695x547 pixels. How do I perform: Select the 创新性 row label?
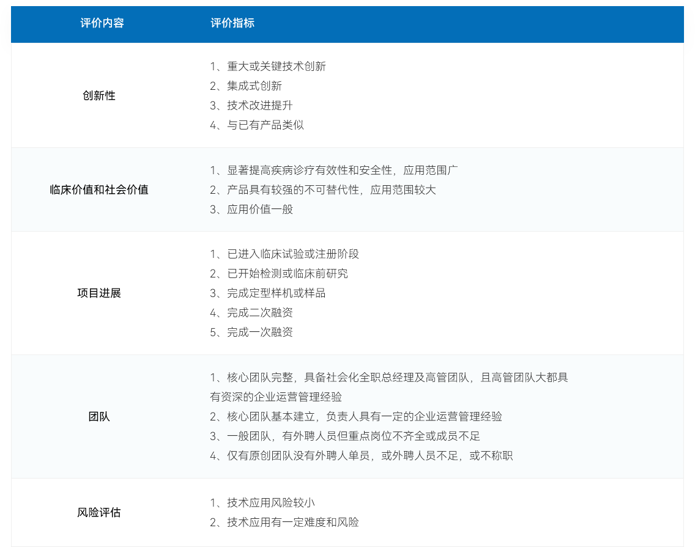point(99,96)
